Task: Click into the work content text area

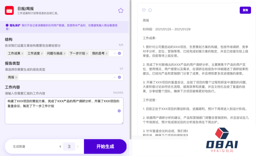Action: pos(64,111)
